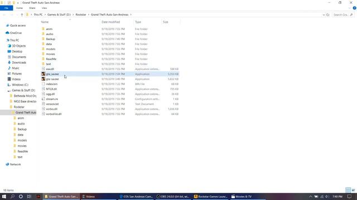Image resolution: width=357 pixels, height=200 pixels.
Task: Go to Rockstar in the address breadcrumb
Action: [81, 14]
